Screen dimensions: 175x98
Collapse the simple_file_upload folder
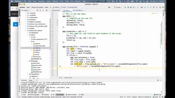[26, 30]
